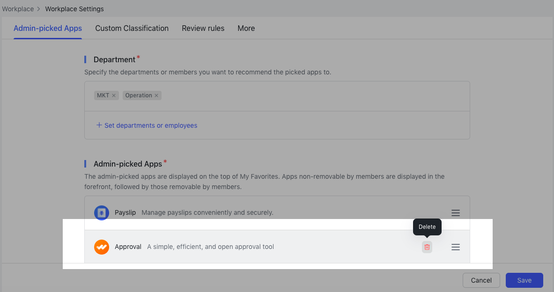Switch to the Custom Classification tab

(x=132, y=28)
